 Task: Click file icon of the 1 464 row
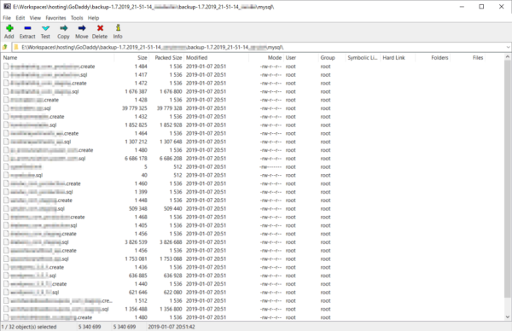pos(6,133)
